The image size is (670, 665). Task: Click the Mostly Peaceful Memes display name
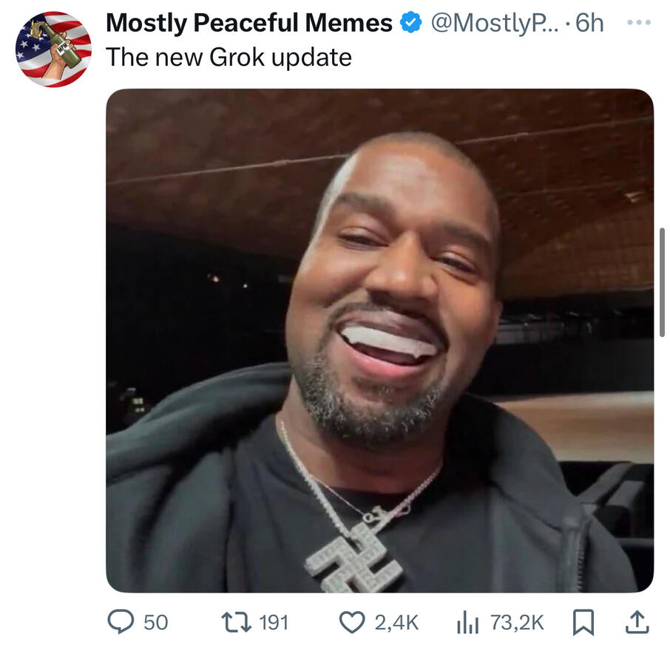pos(249,24)
